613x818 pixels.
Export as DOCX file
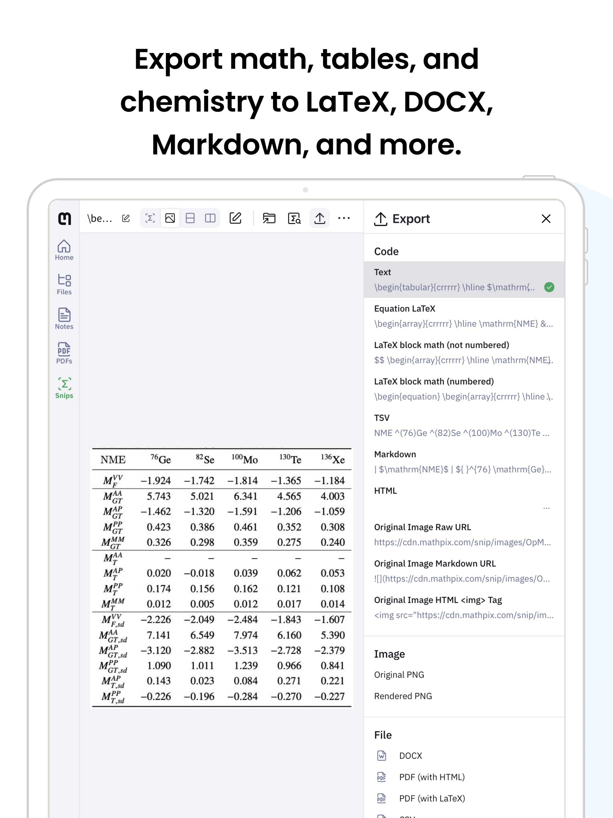[x=410, y=755]
